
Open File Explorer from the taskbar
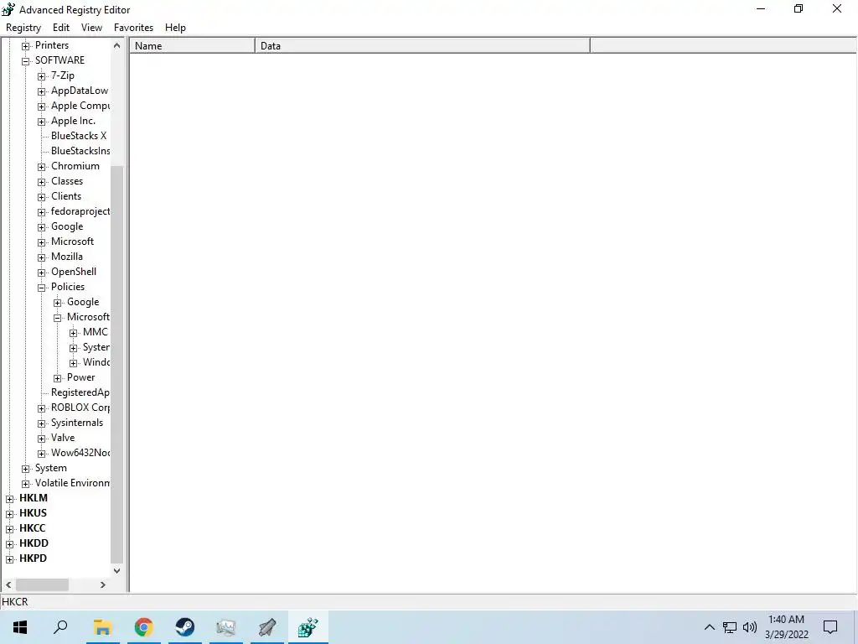[x=102, y=627]
